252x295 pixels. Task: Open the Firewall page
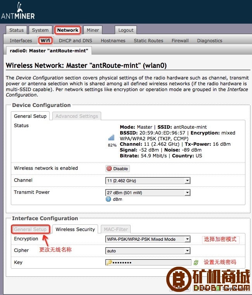180,41
